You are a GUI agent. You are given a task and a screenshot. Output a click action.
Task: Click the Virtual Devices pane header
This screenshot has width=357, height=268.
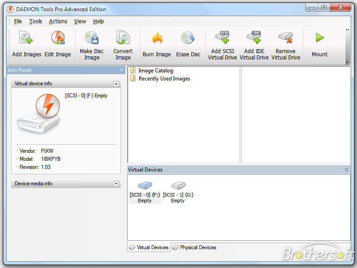(239, 170)
